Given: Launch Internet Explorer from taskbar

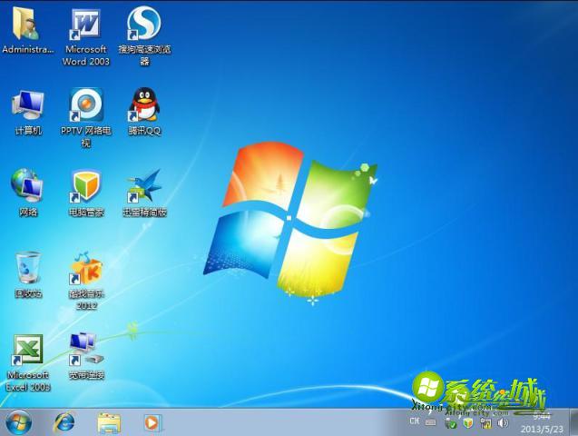Looking at the screenshot, I should [65, 422].
